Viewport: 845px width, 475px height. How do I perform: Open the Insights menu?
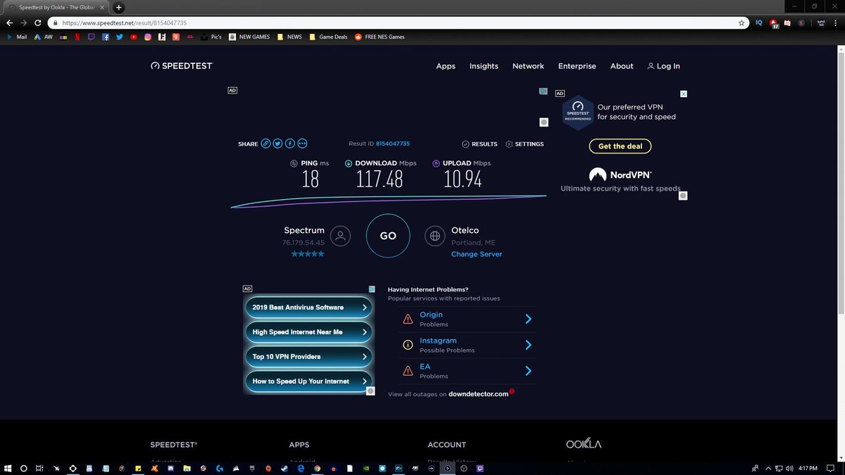click(484, 66)
